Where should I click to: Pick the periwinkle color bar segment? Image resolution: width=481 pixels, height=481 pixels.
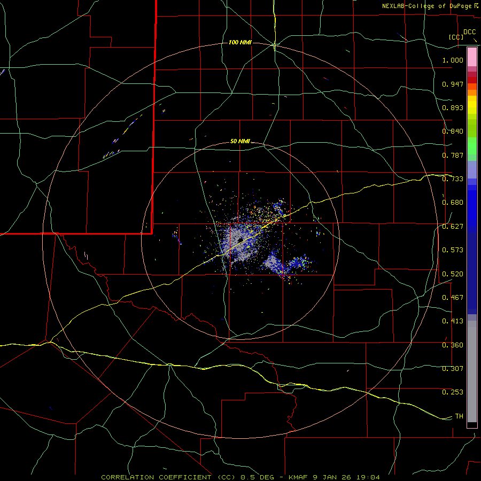[x=472, y=170]
